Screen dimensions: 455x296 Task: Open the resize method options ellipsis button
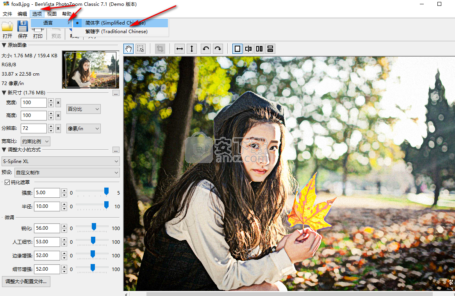116,150
